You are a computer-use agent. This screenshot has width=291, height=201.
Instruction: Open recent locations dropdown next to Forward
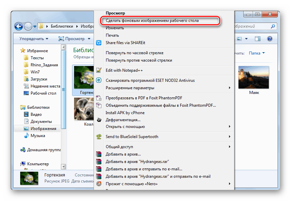coord(35,27)
